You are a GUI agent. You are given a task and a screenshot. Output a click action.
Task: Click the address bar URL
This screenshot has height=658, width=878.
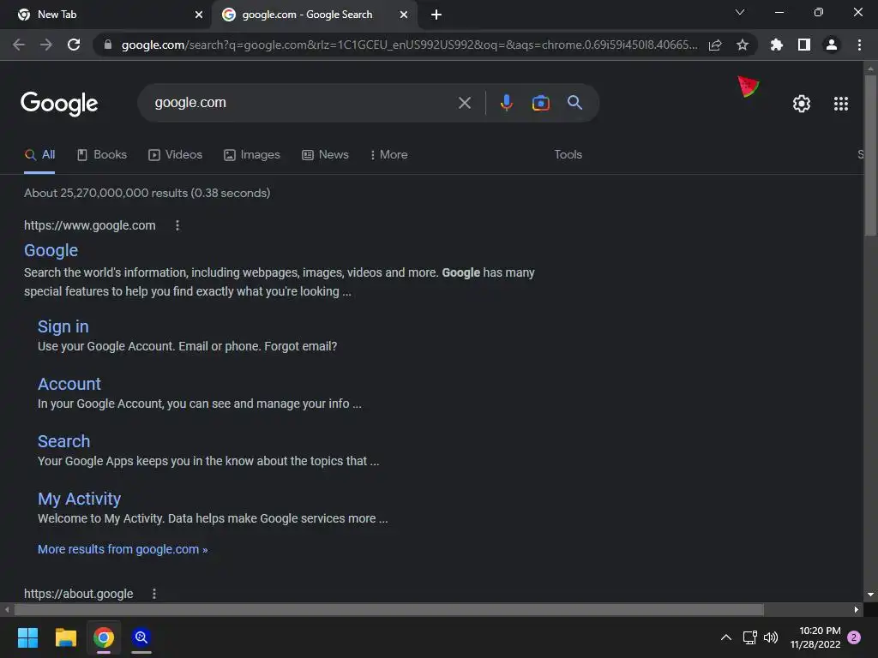(409, 45)
